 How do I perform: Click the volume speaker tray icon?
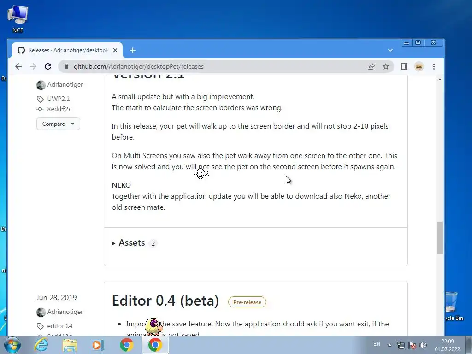point(423,345)
